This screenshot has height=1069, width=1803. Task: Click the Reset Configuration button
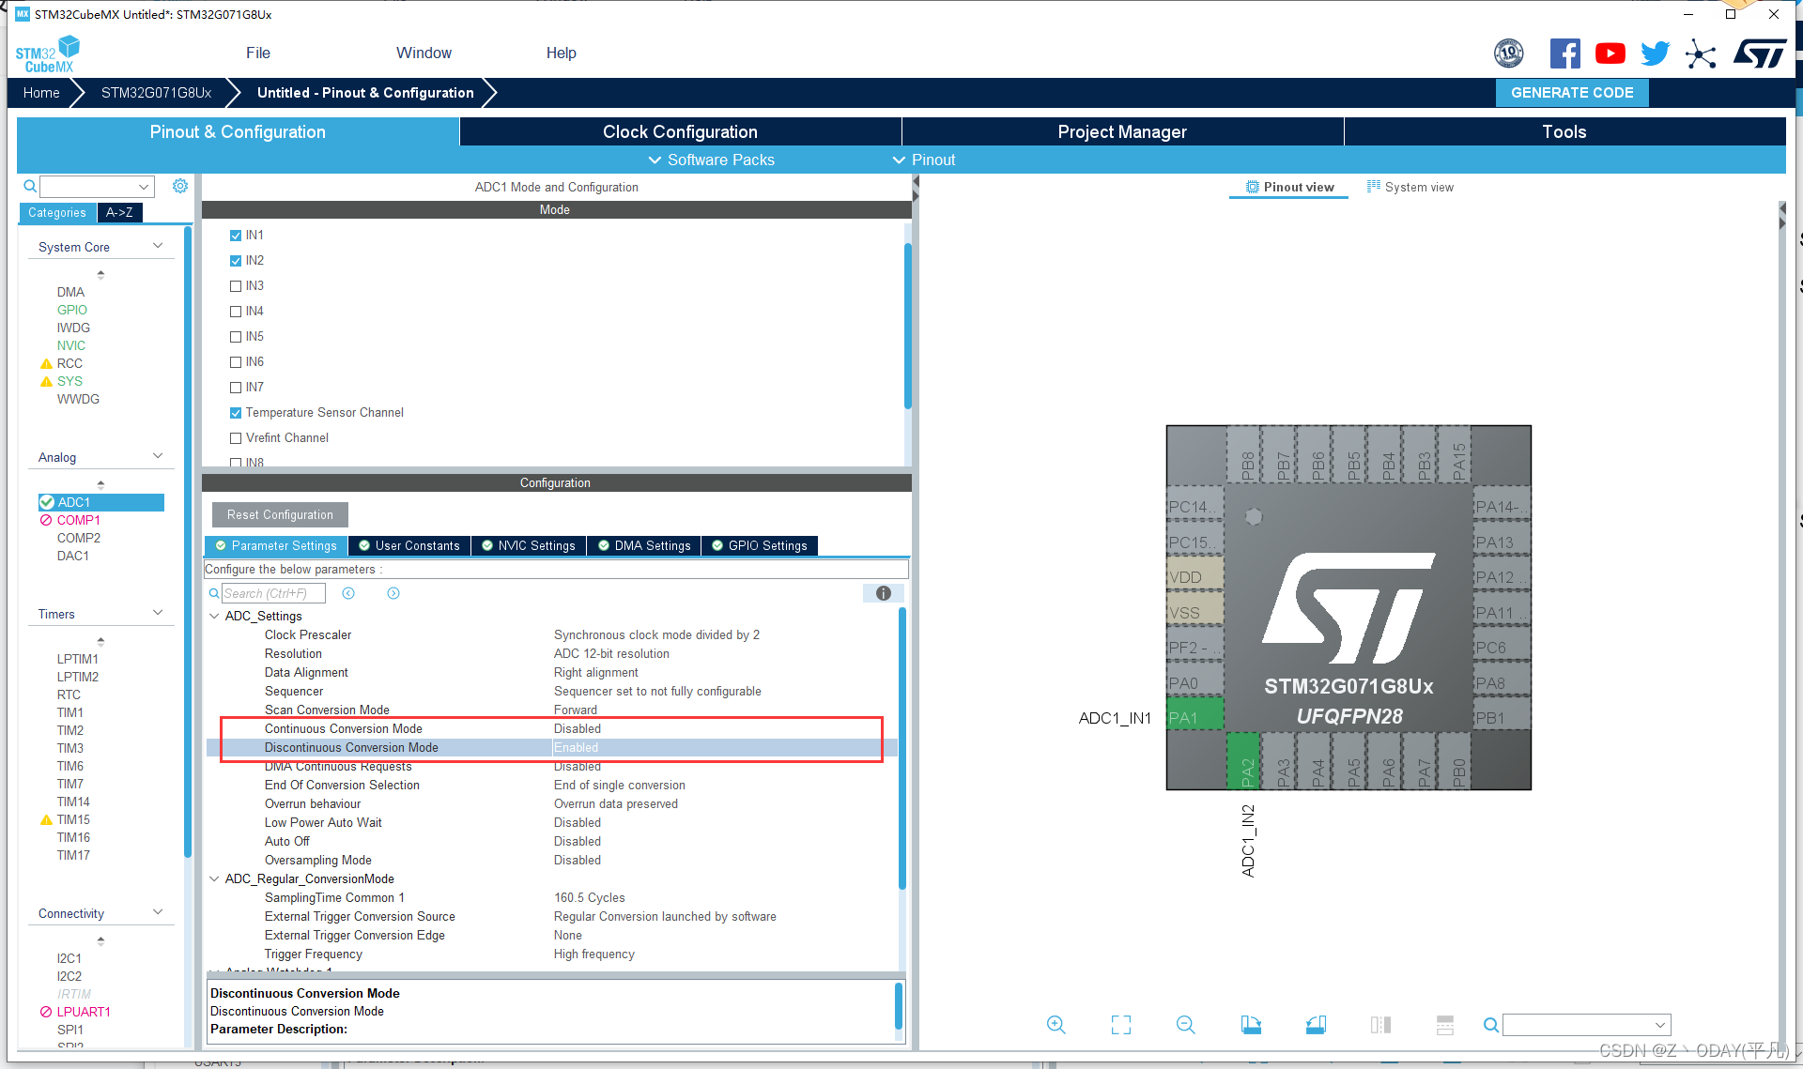[279, 514]
